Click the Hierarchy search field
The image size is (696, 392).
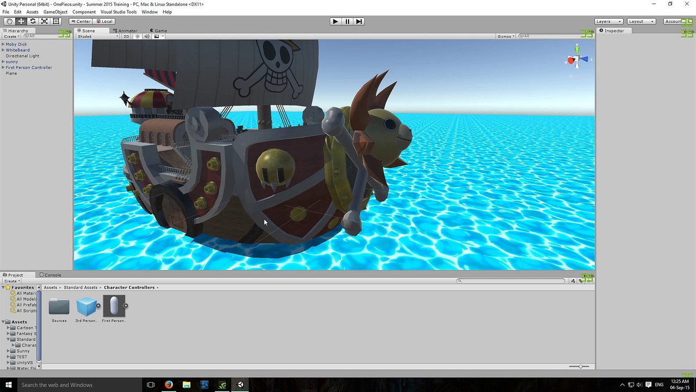46,36
